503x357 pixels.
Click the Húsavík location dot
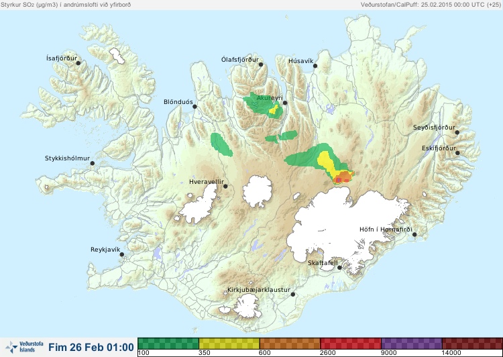(315, 66)
